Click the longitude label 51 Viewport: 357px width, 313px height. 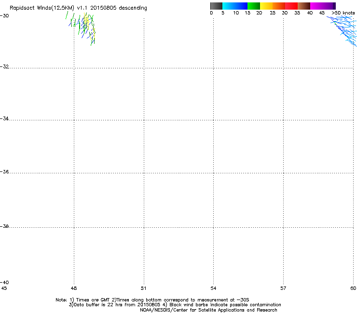(143, 288)
